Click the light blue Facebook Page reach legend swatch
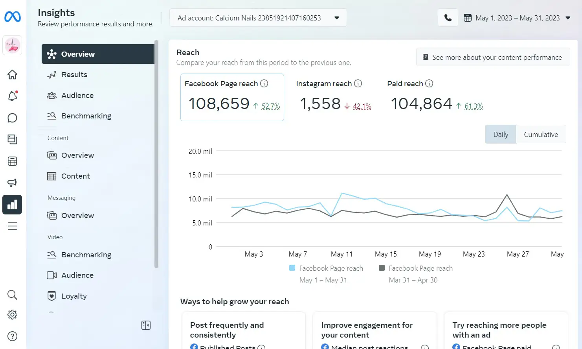Screen dimensions: 582x349 [292, 268]
